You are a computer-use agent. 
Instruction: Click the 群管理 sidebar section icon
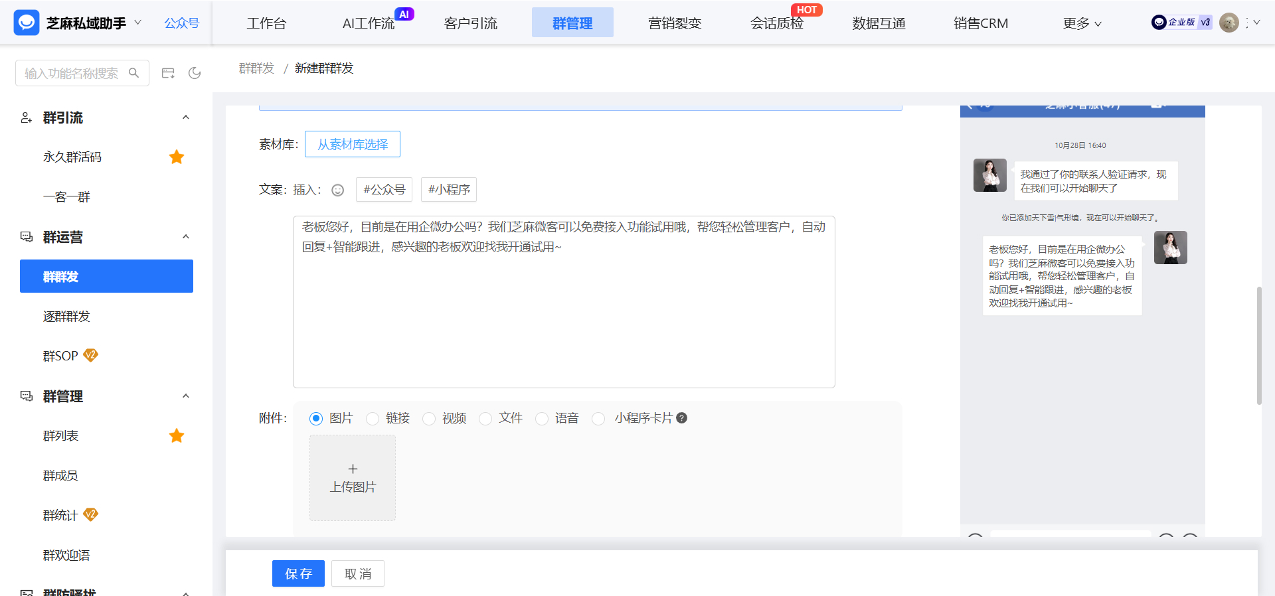tap(27, 396)
